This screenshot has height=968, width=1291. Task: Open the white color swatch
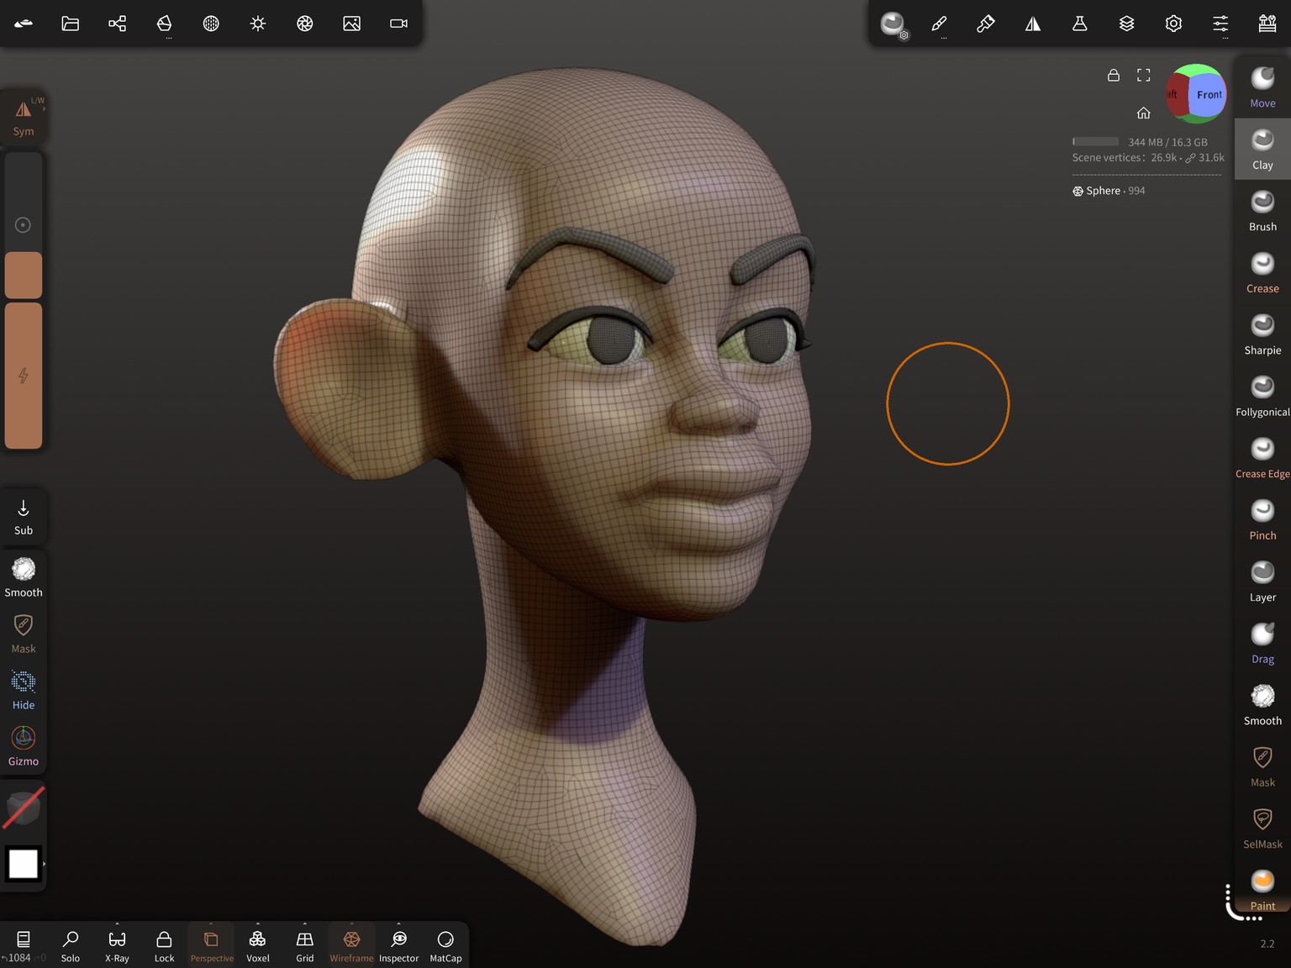(x=24, y=864)
